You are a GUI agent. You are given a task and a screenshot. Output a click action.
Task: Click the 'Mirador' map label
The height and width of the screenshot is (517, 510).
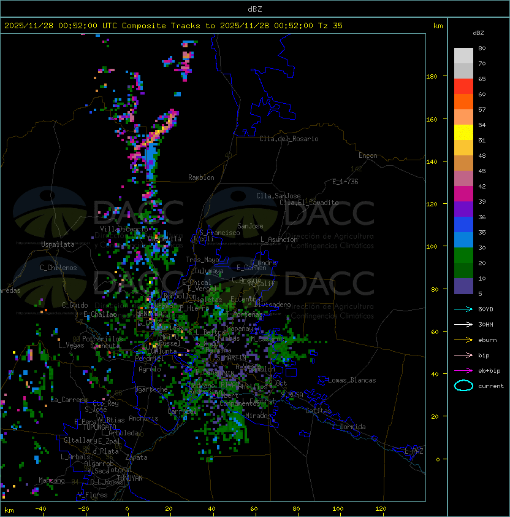pos(259,416)
